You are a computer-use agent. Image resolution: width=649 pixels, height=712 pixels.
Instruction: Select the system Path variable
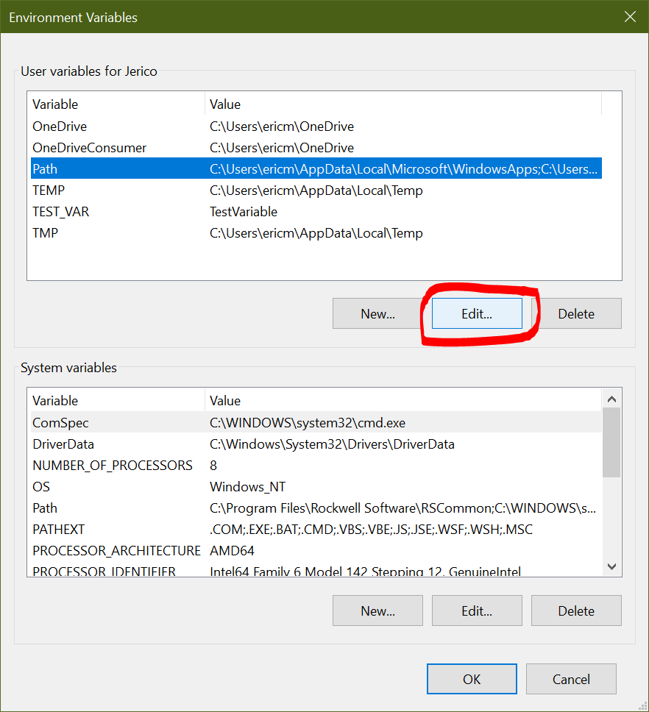[45, 508]
